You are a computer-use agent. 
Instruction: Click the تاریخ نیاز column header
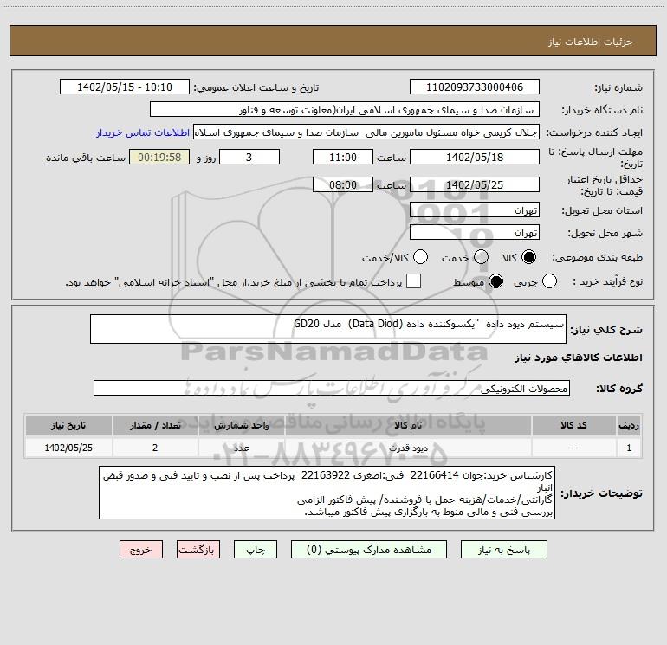68,425
